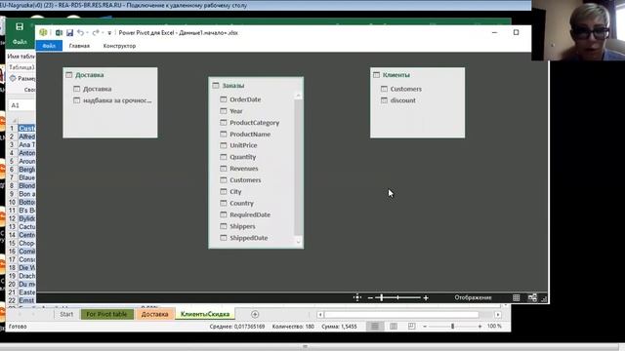Switch to the Start sheet tab
Viewport: 625px width, 351px height.
(66, 314)
